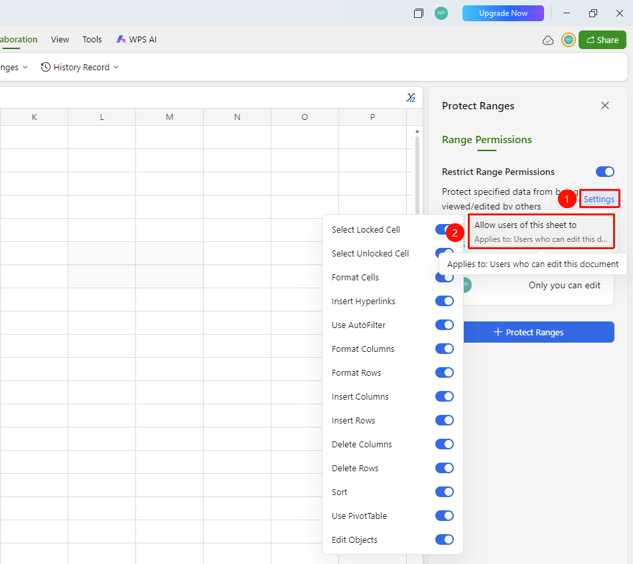The height and width of the screenshot is (564, 633).
Task: Toggle the Insert Rows switch
Action: pyautogui.click(x=445, y=420)
